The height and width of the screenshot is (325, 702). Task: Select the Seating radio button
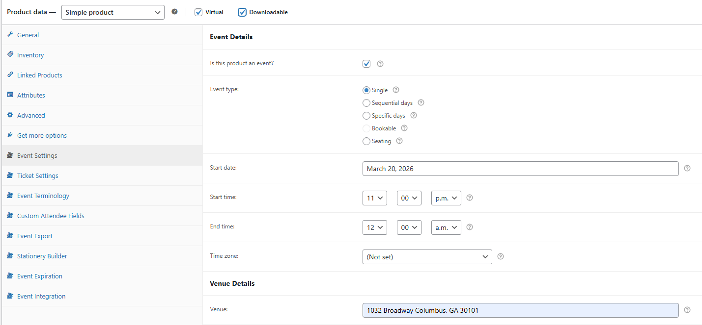point(366,141)
